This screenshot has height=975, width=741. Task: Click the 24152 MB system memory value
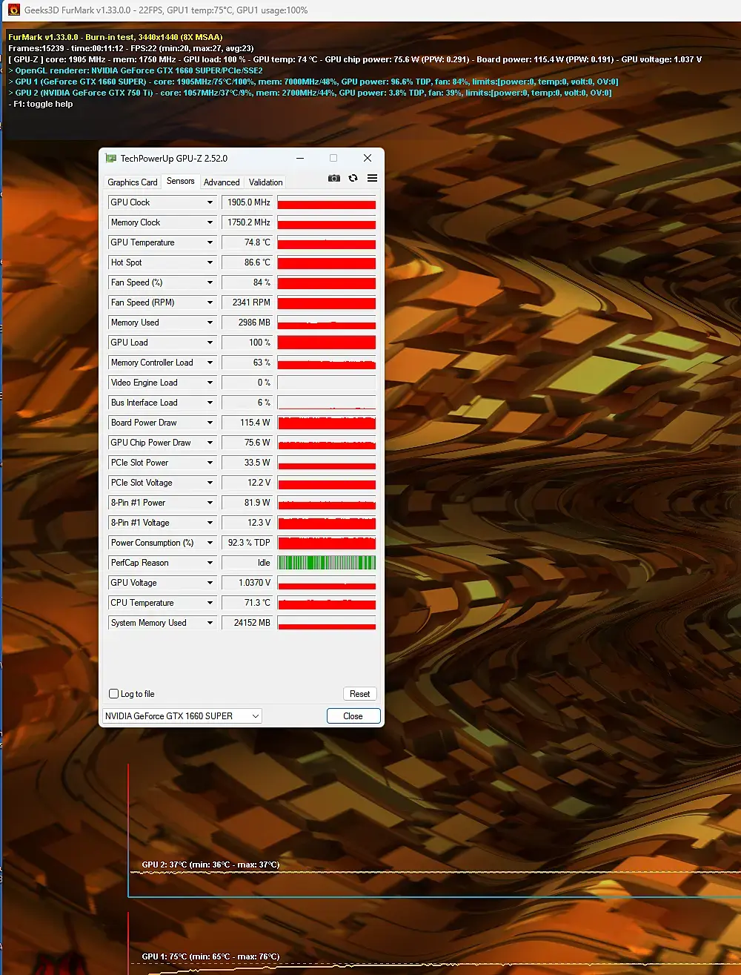pos(248,623)
